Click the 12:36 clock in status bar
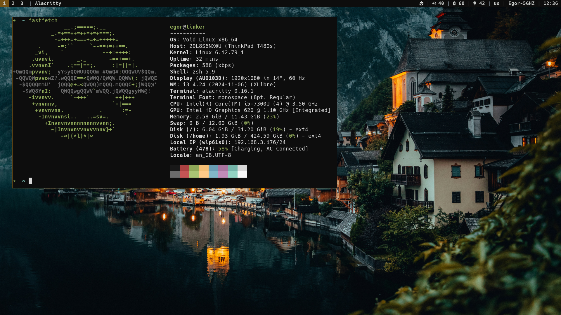 (550, 3)
